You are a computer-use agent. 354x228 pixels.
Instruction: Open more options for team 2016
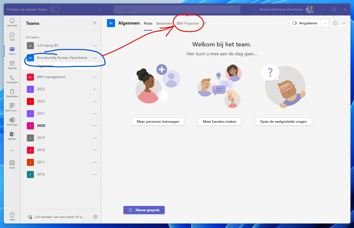pyautogui.click(x=95, y=174)
